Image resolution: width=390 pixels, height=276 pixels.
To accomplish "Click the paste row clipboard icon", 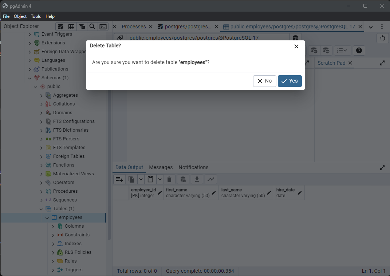I will click(150, 179).
